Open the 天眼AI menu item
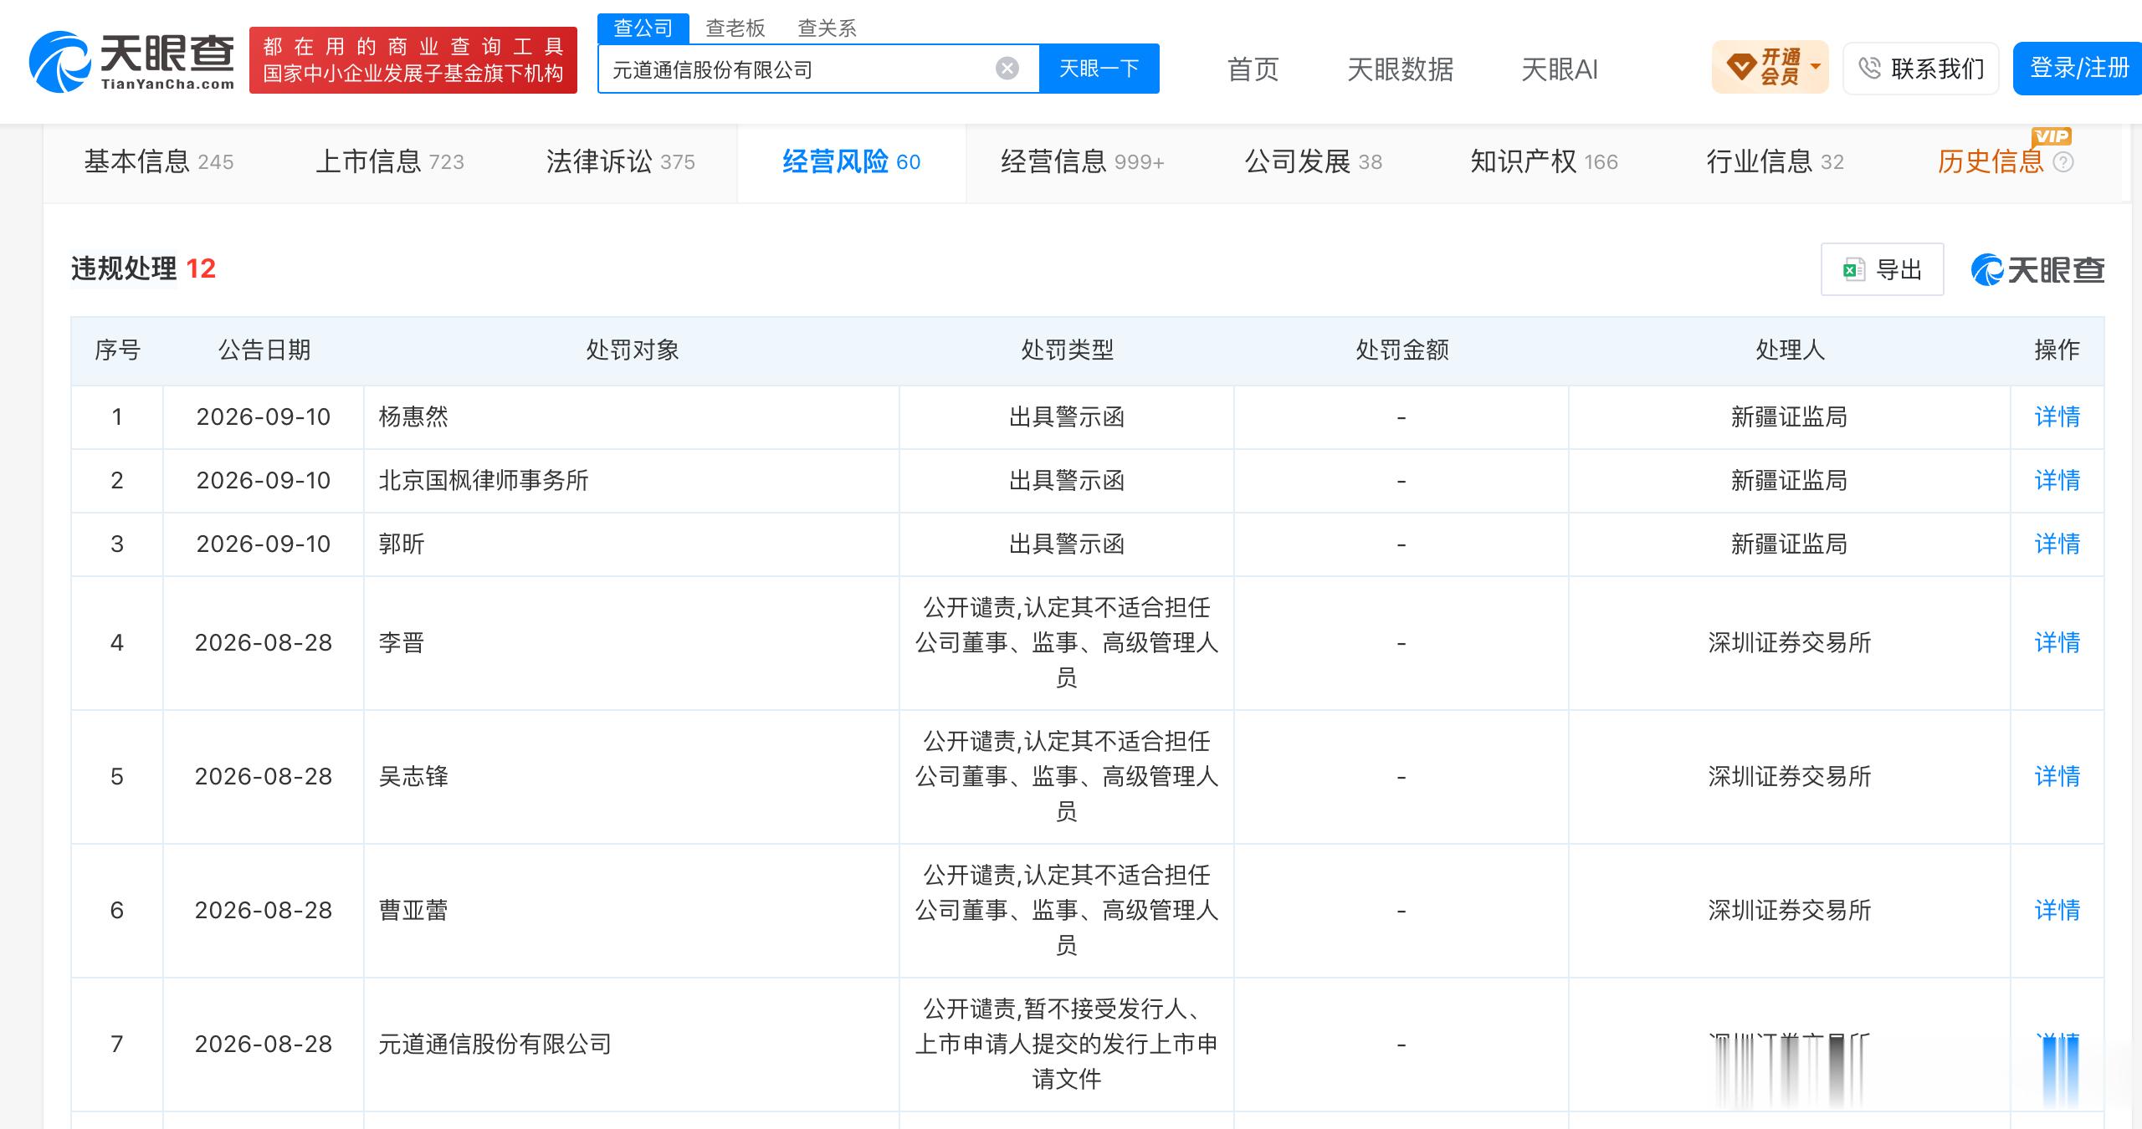 [x=1559, y=69]
